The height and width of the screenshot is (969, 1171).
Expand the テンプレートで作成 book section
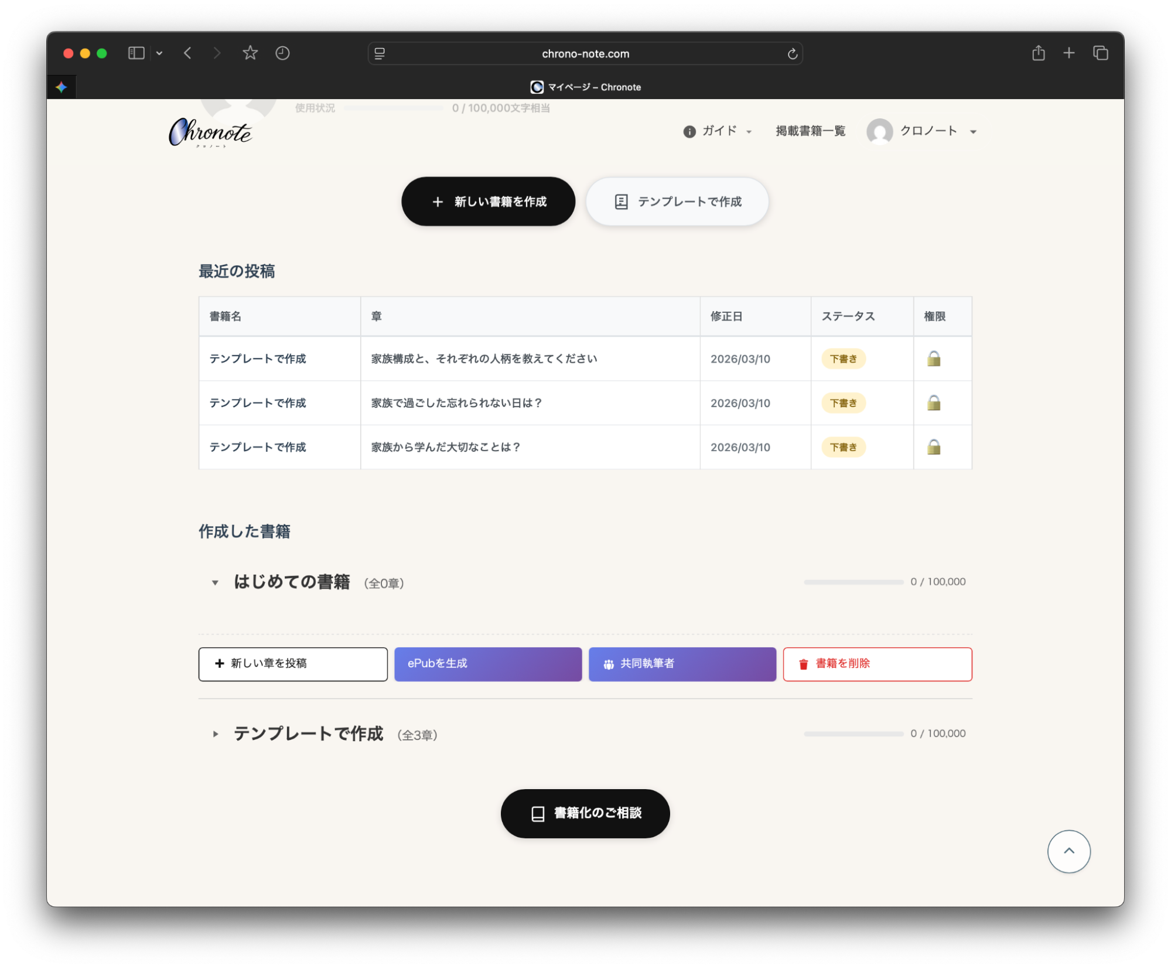click(x=214, y=734)
